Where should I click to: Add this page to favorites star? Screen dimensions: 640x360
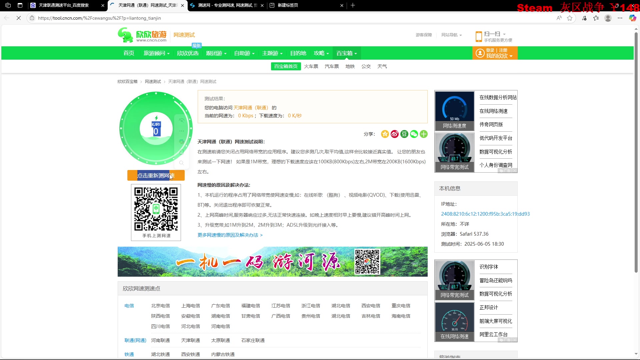570,18
